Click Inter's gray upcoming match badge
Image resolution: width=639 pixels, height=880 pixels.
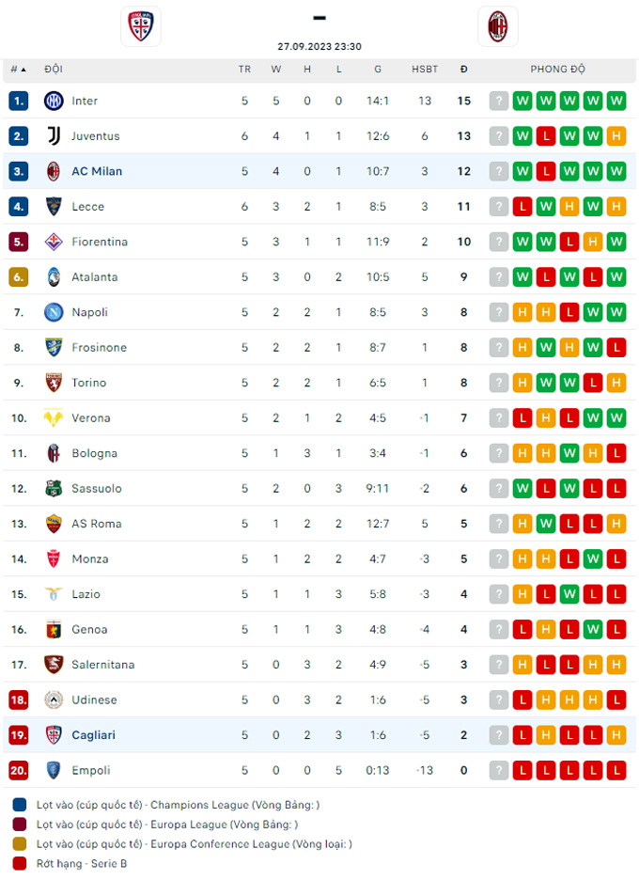499,101
